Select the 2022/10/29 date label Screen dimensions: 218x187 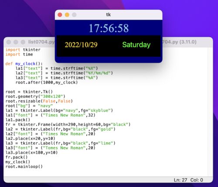(81, 45)
